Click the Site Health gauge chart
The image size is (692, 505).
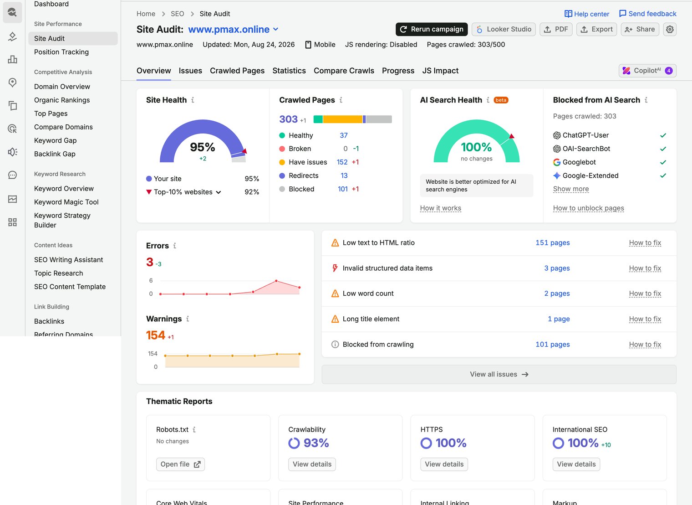click(x=203, y=141)
